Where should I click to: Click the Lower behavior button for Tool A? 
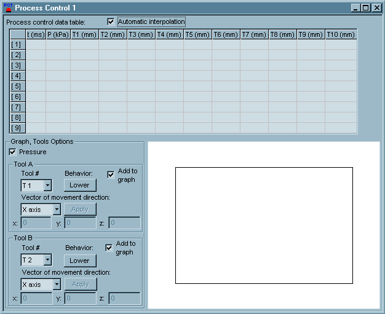tap(79, 185)
